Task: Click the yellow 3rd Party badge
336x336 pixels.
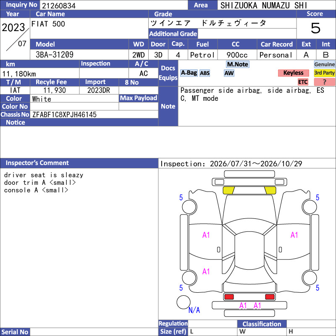Action: (324, 73)
